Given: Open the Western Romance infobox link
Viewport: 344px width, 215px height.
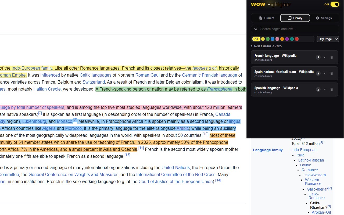Looking at the screenshot, I should [x=313, y=182].
